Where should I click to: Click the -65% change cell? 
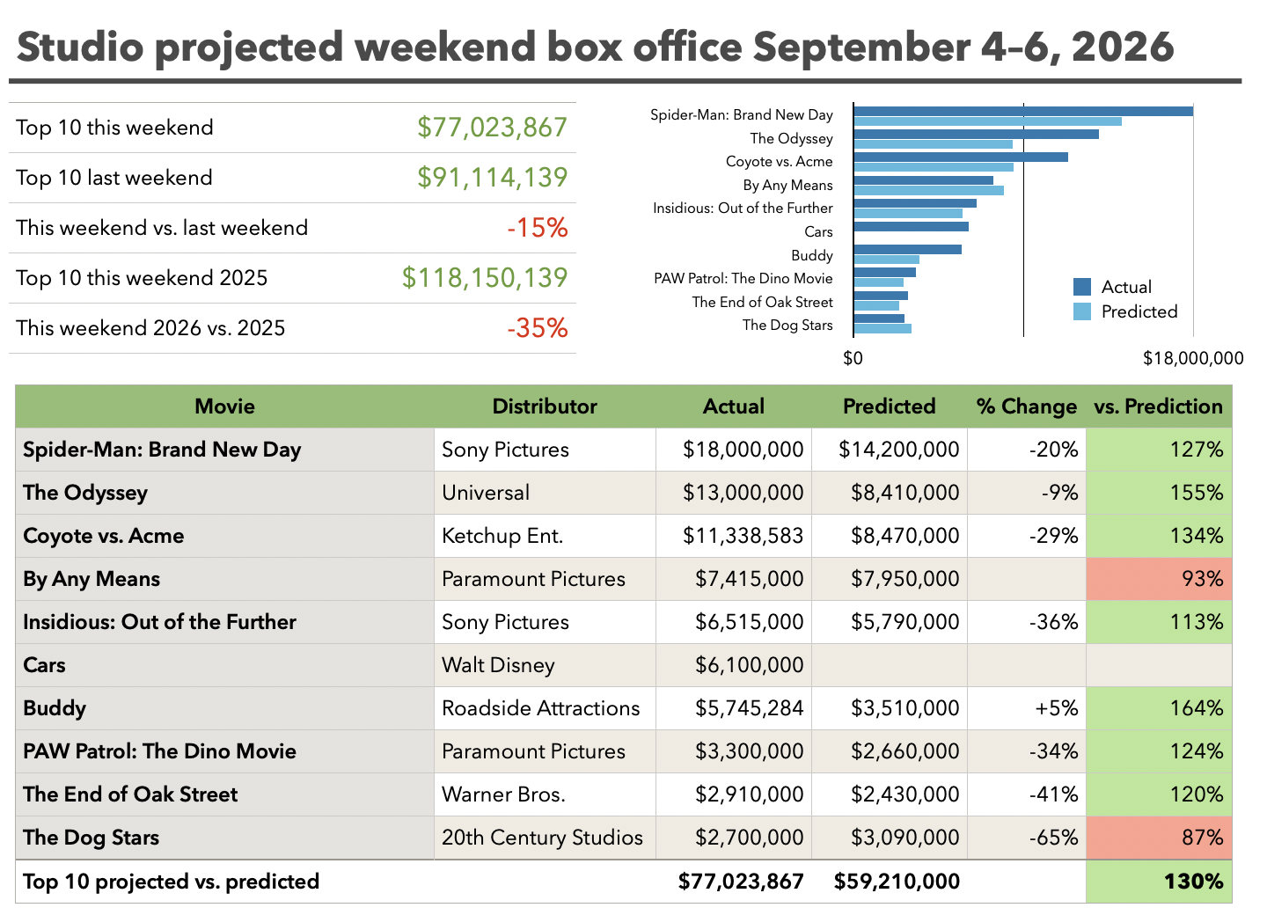[x=1027, y=838]
